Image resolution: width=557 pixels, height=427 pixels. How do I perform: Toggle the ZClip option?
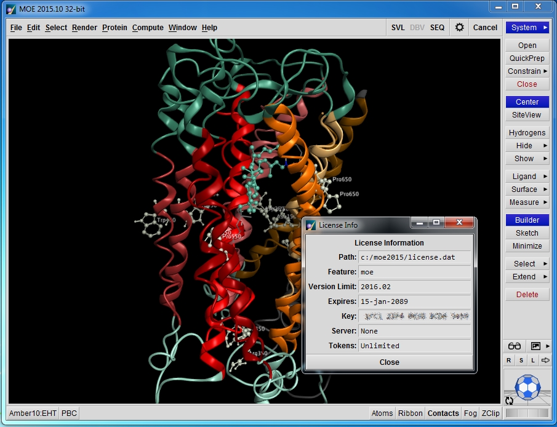pyautogui.click(x=490, y=413)
